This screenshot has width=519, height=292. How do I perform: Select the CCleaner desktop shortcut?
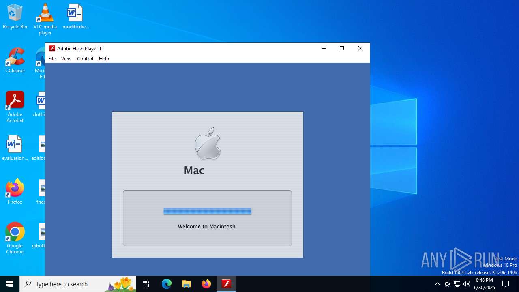pos(15,60)
